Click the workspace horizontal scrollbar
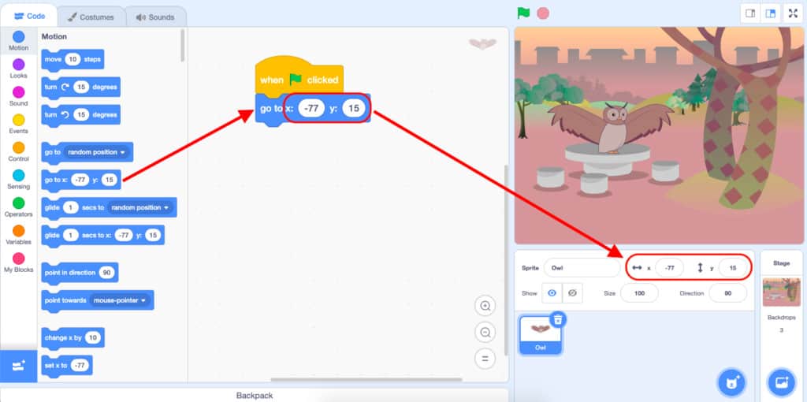 pyautogui.click(x=366, y=380)
